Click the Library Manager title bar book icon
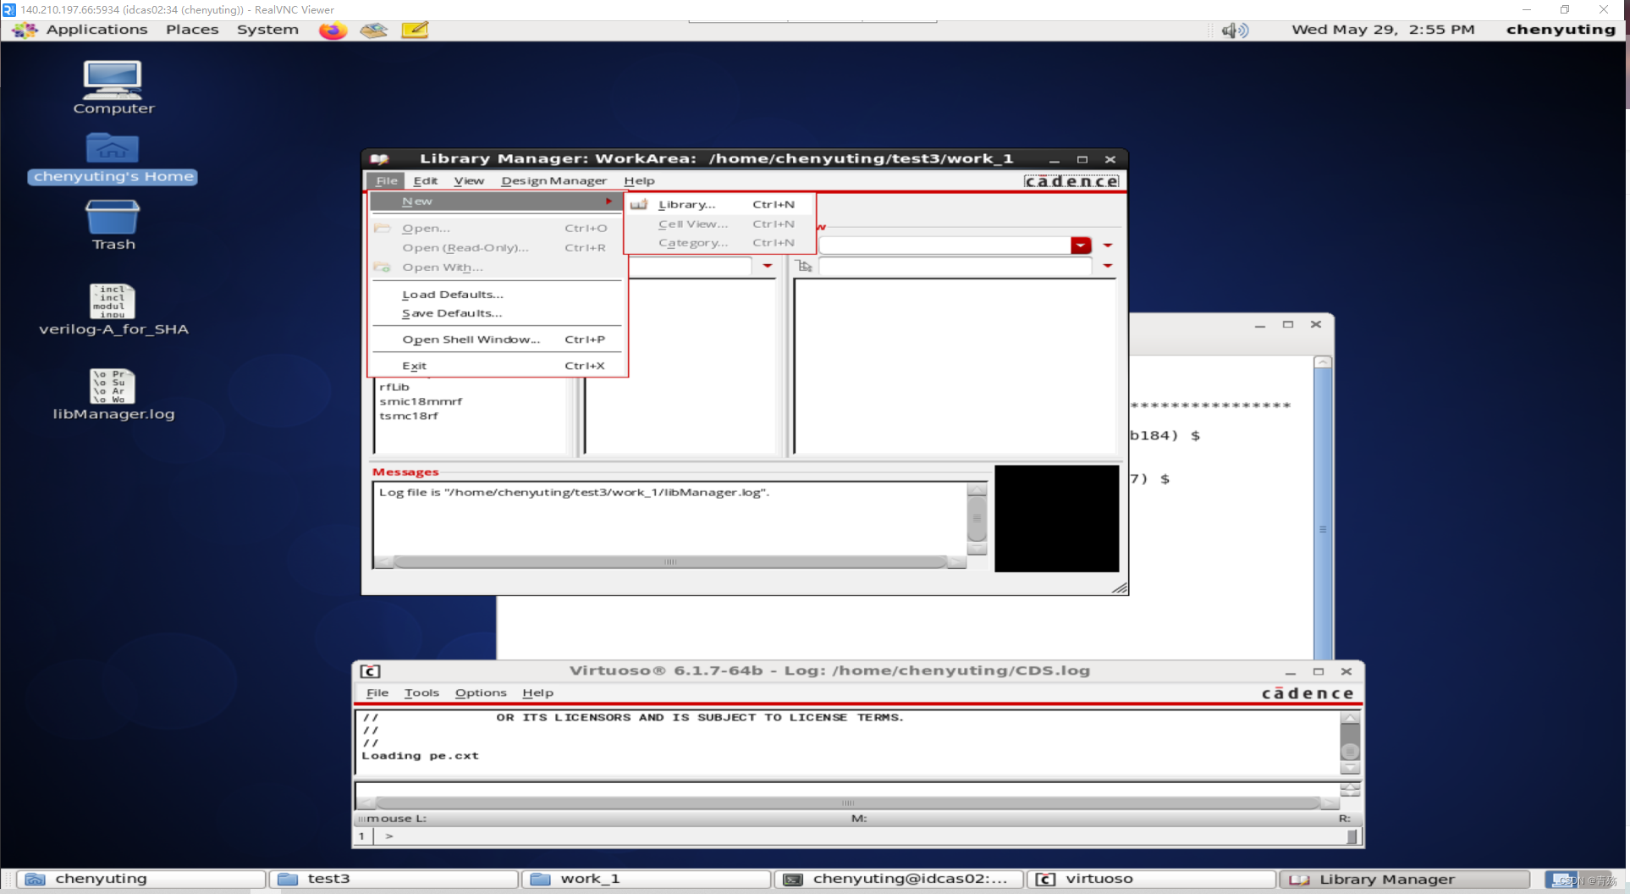Screen dimensions: 1630x894 point(379,158)
